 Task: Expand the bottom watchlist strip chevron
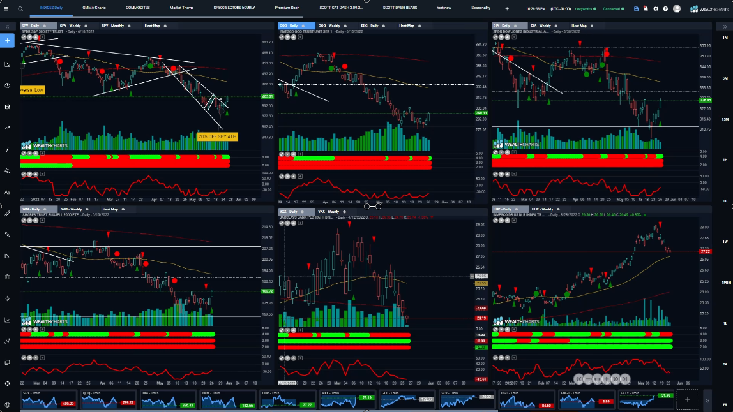pyautogui.click(x=707, y=401)
